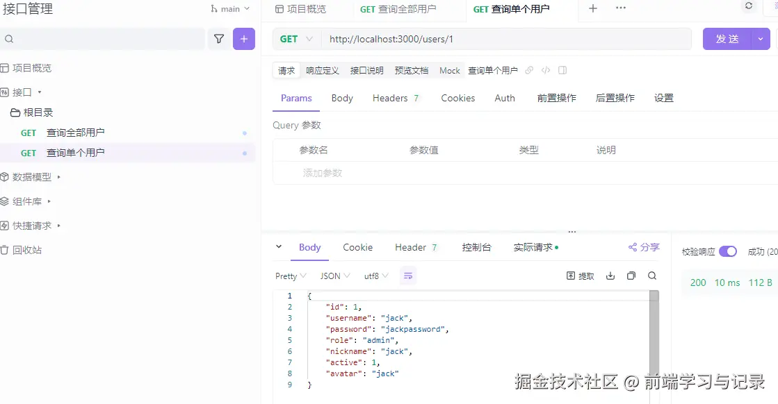Switch to the 项目概览 tab at the top
The width and height of the screenshot is (778, 404).
pyautogui.click(x=300, y=9)
